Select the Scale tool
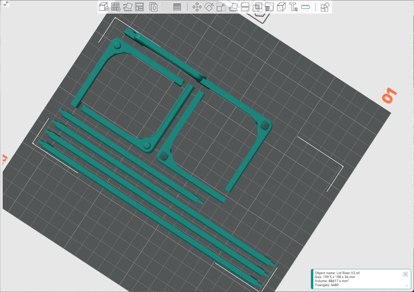 (221, 7)
